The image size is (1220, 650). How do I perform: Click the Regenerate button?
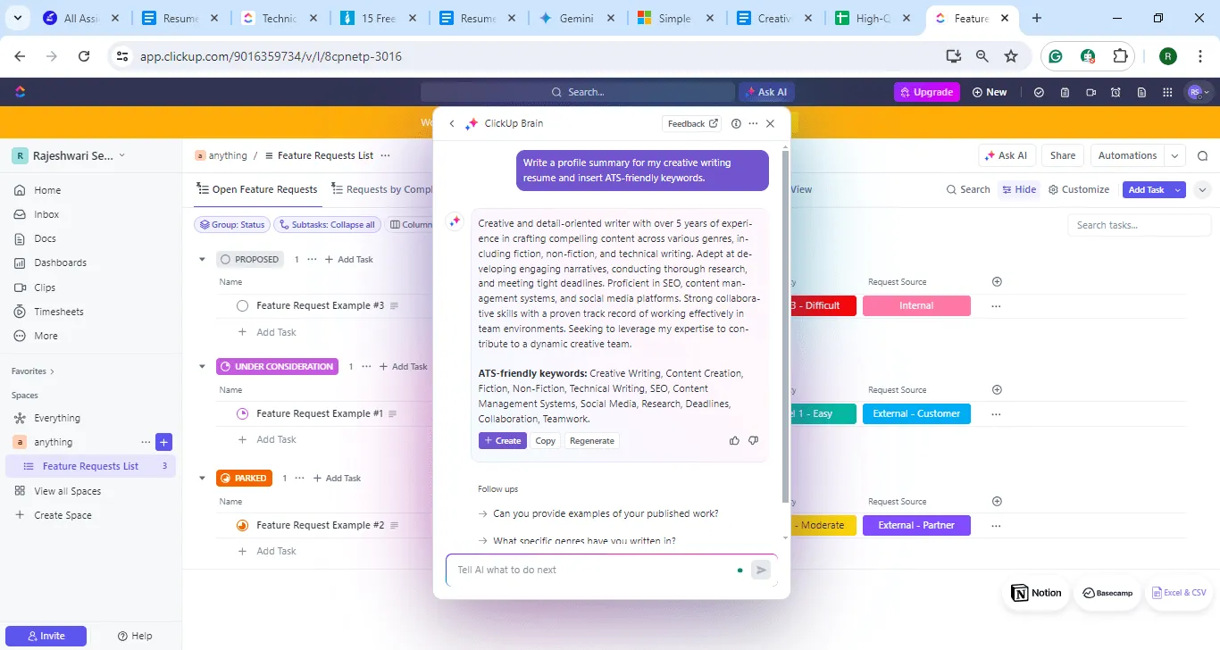click(592, 440)
